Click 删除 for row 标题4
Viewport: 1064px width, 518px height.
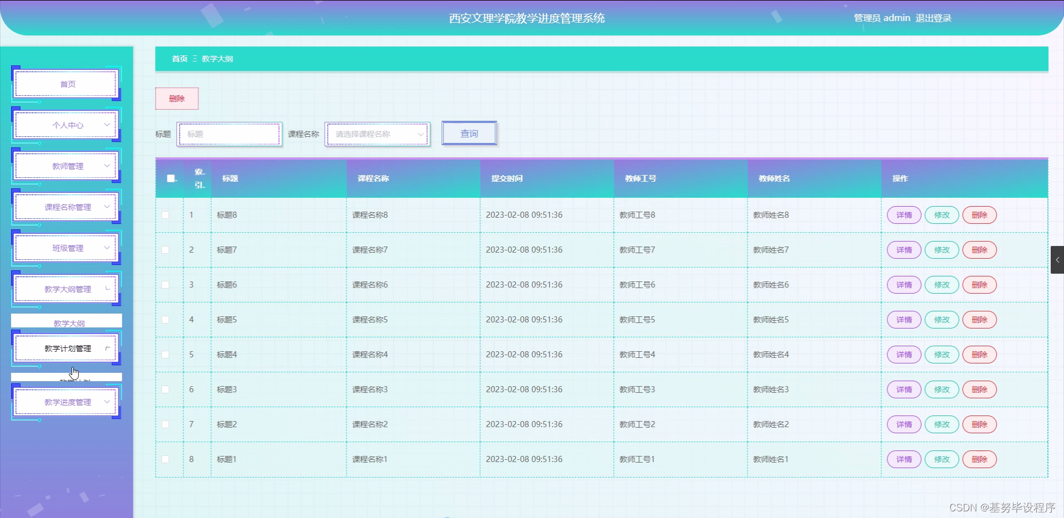coord(979,355)
